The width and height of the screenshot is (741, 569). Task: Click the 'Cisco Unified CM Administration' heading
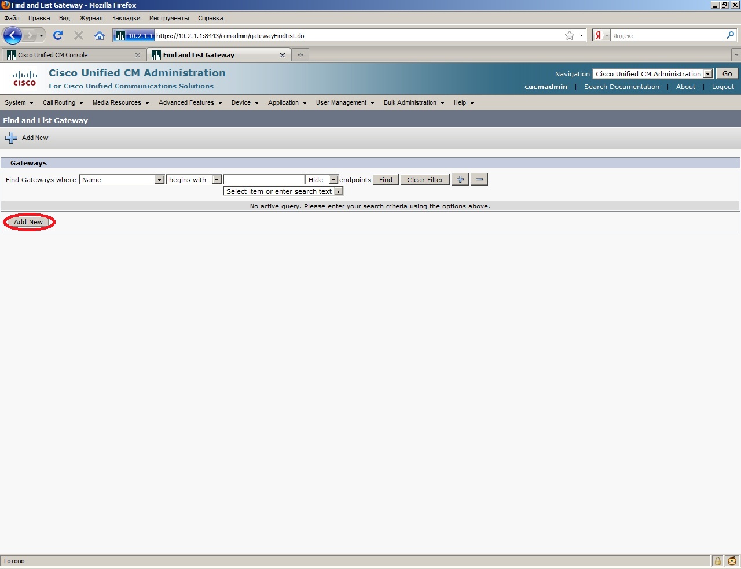pos(137,73)
